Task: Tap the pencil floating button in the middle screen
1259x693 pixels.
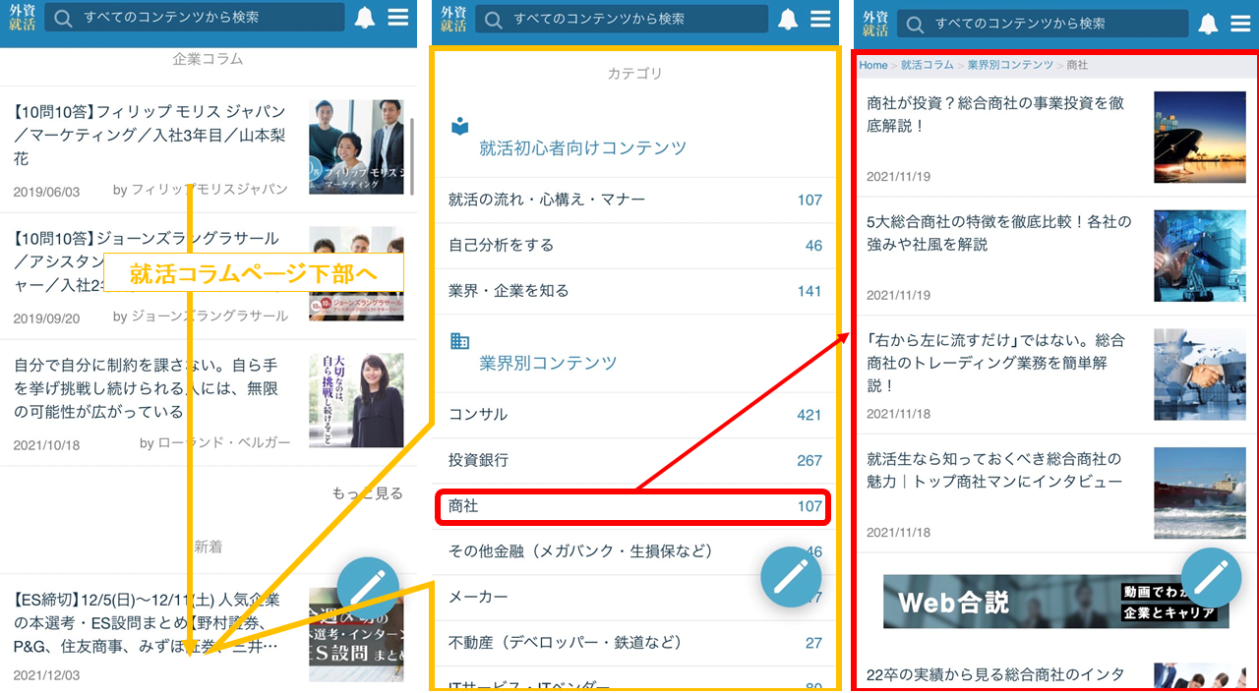Action: tap(791, 577)
